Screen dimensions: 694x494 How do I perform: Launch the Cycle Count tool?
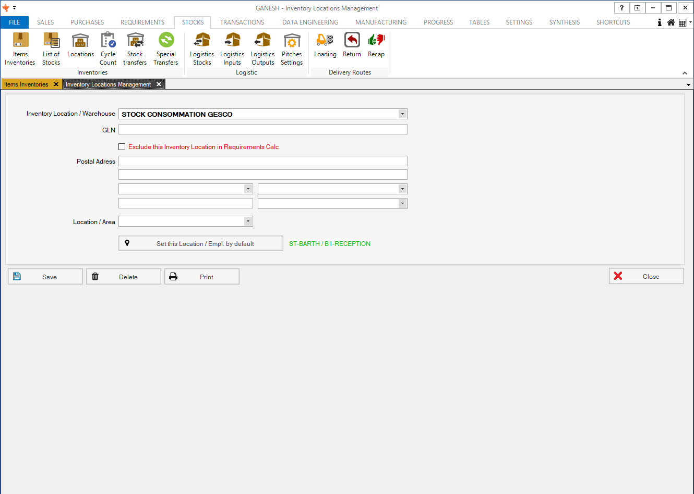(x=108, y=49)
